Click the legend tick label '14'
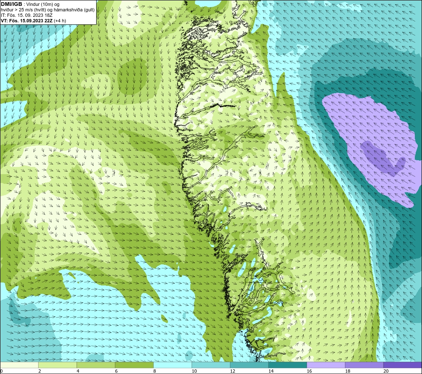Screen dimensions: 422x374 (271, 371)
